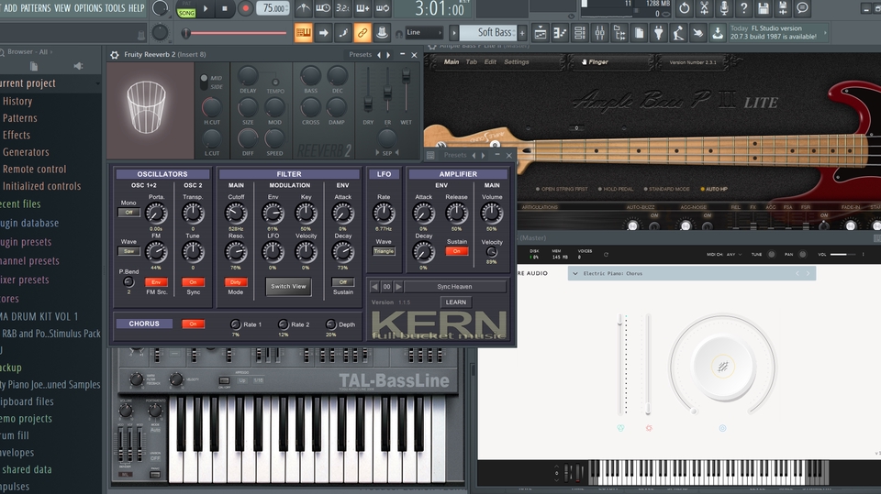Open the ADD menu
The height and width of the screenshot is (494, 881).
tap(10, 8)
